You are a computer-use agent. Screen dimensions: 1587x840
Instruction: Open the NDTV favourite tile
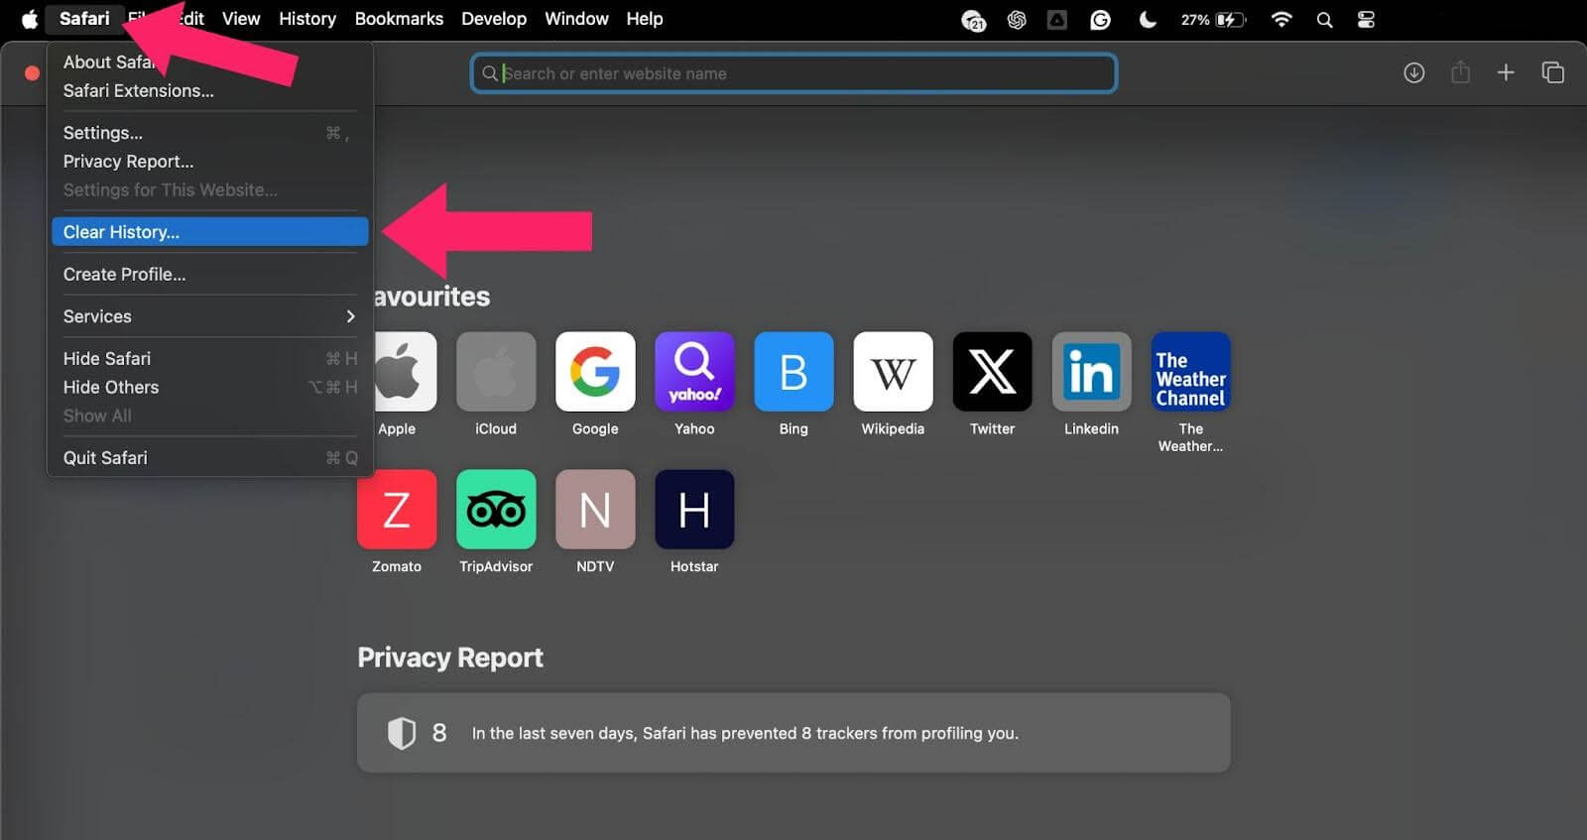click(x=595, y=509)
